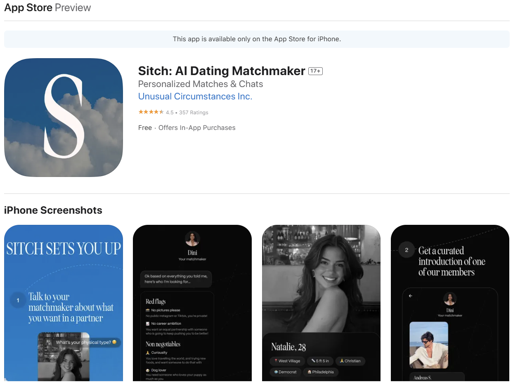Select the Sitch: AI Dating Matchmaker title
Screen dimensions: 513x382
click(222, 71)
